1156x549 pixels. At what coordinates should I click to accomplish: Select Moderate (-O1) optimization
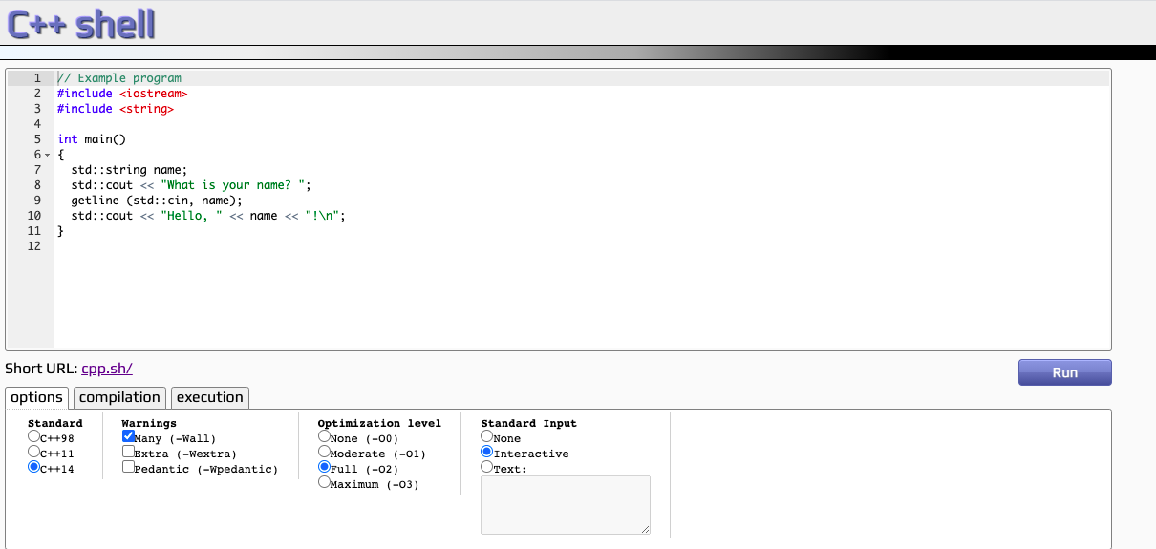[x=325, y=453]
